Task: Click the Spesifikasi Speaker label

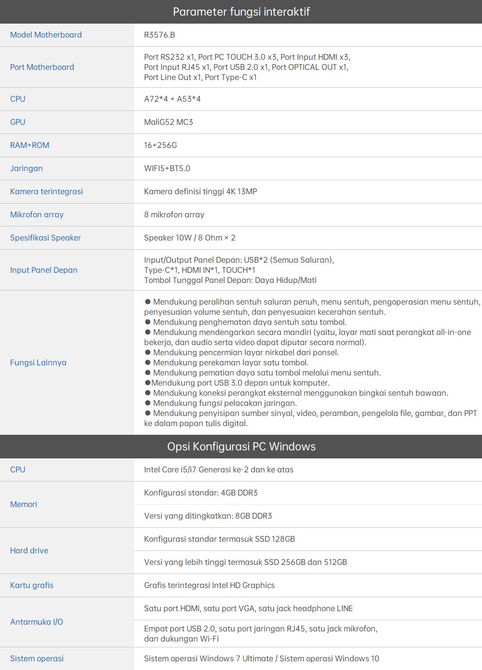Action: [x=45, y=238]
